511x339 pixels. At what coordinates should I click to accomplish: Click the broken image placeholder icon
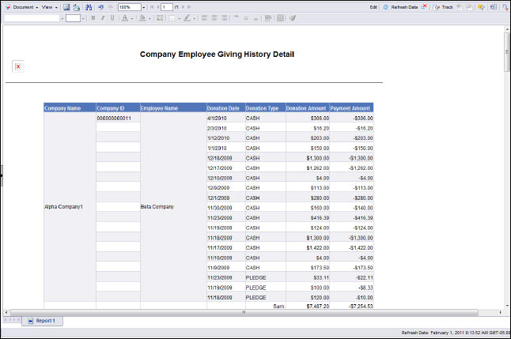pos(17,66)
